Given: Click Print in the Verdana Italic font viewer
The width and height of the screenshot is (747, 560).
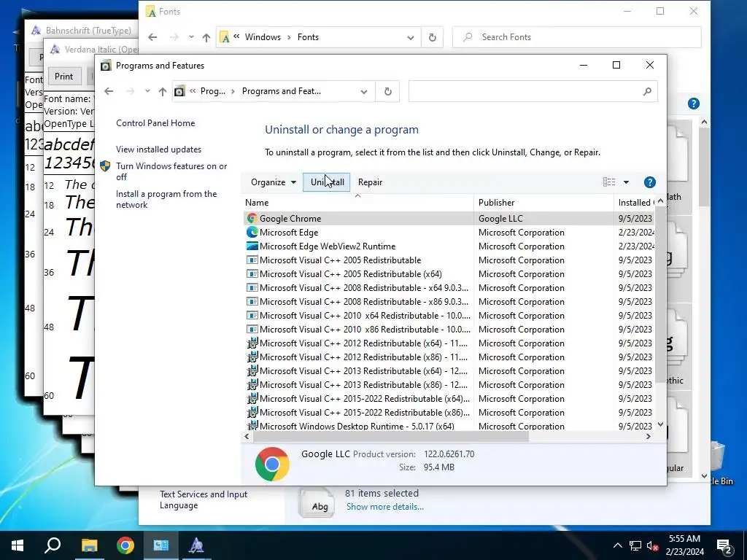Looking at the screenshot, I should (x=64, y=76).
